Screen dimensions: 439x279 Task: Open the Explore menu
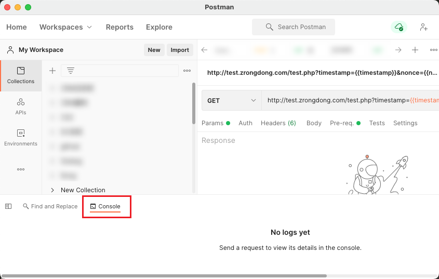click(159, 27)
